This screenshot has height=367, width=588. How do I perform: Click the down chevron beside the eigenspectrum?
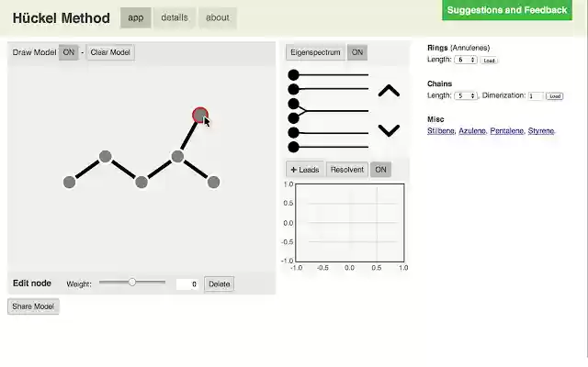coord(389,130)
